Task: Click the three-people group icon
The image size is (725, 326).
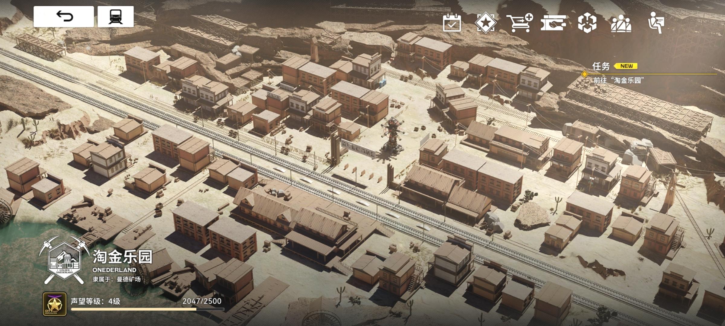Action: 621,23
